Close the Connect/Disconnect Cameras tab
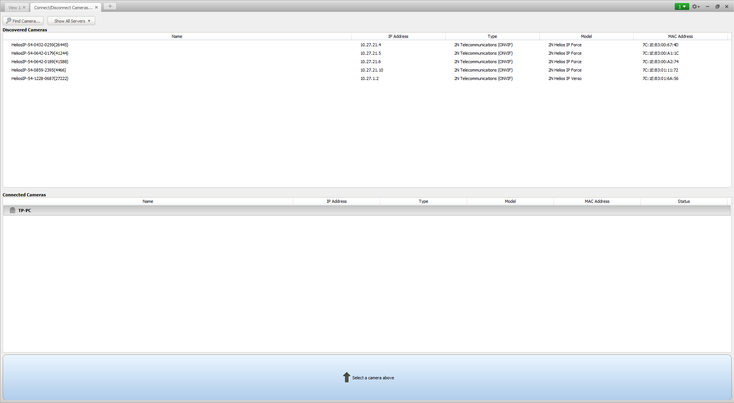 point(96,7)
